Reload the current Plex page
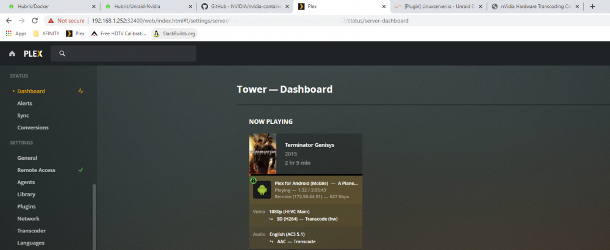This screenshot has height=250, width=610. [35, 21]
